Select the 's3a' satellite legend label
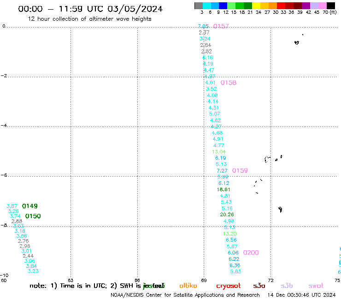Image resolution: width=341 pixels, height=299 pixels. tap(259, 286)
